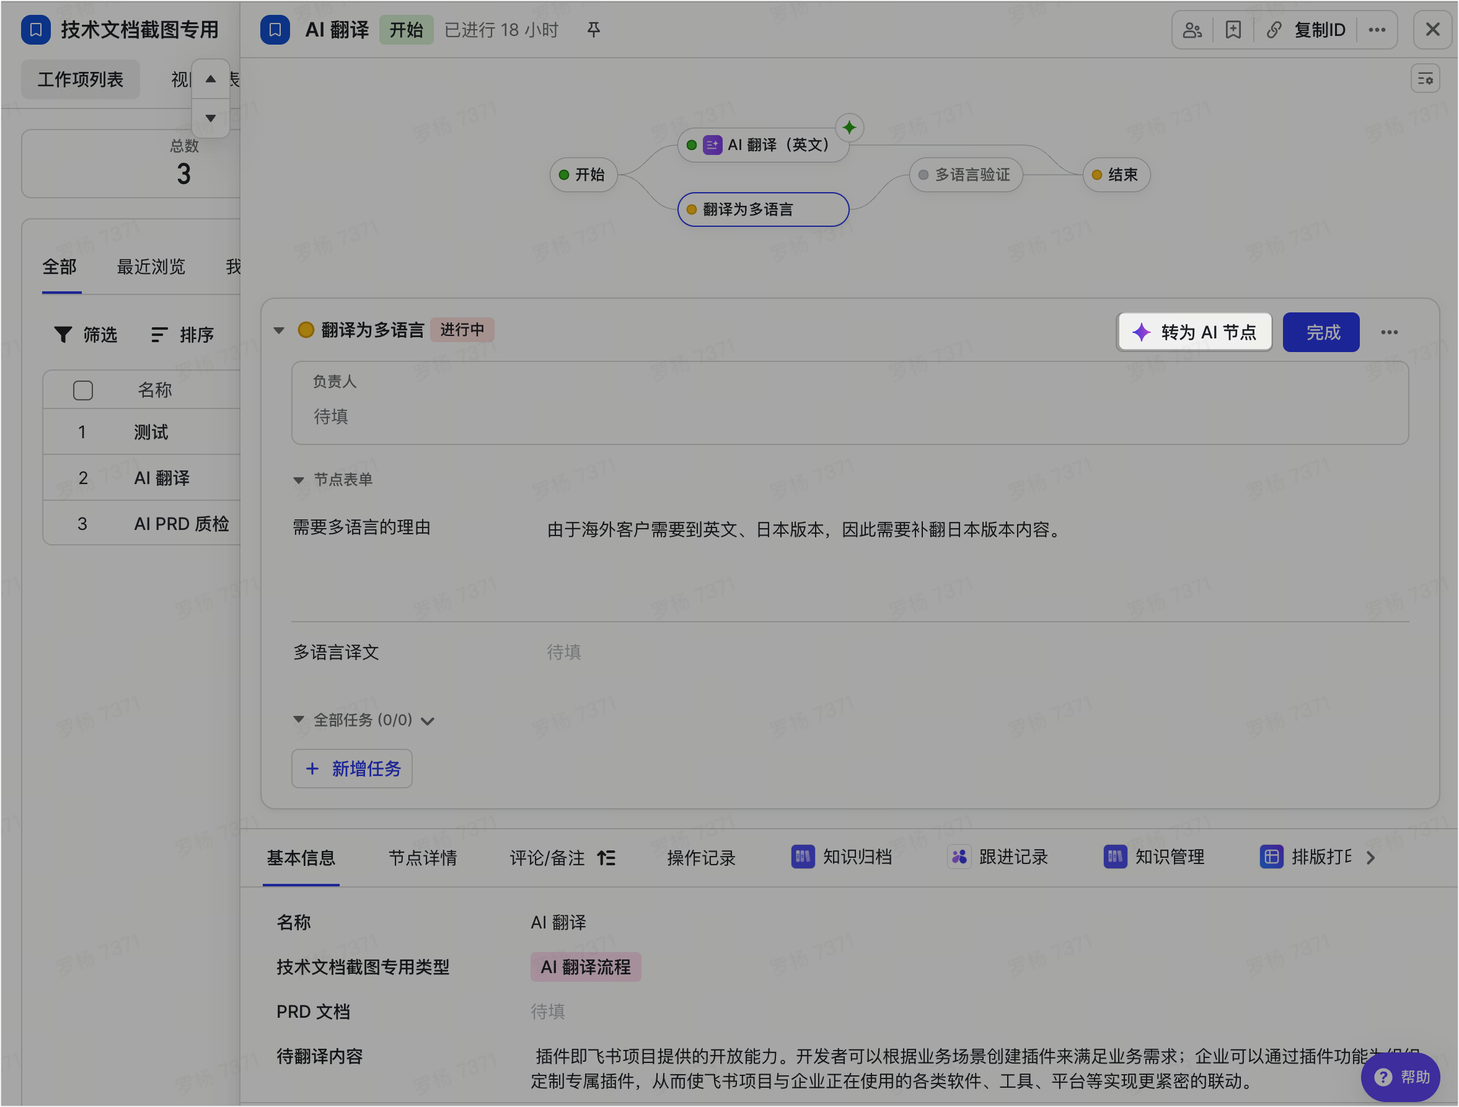Select the 最近浏览 list tab
The height and width of the screenshot is (1107, 1459).
151,267
